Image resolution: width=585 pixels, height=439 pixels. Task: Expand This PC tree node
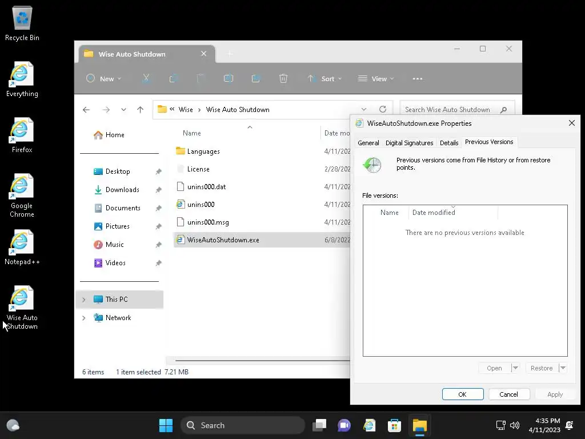click(x=84, y=300)
